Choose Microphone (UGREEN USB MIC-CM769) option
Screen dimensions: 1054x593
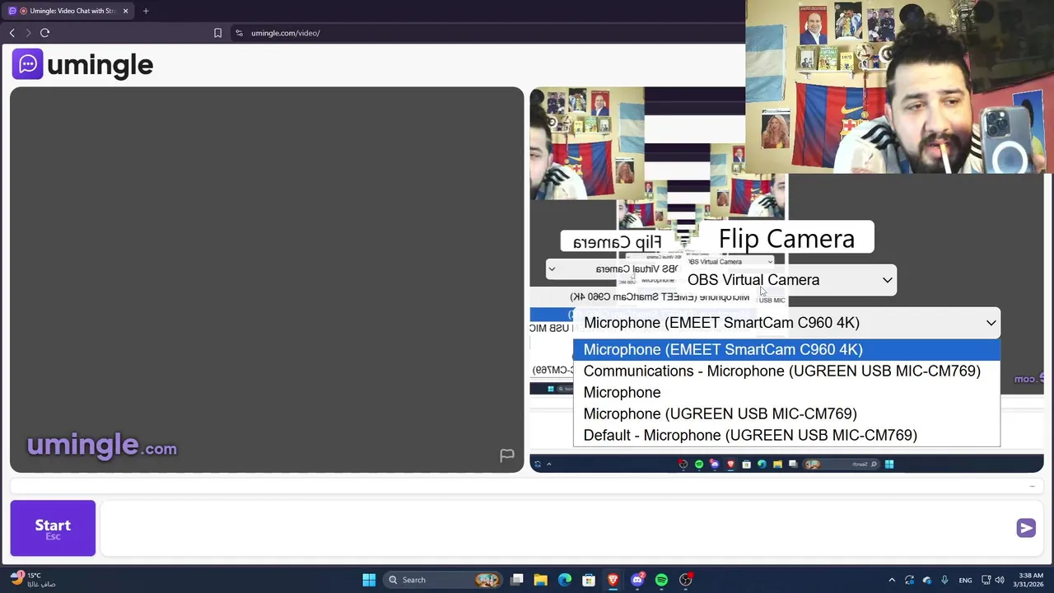[x=786, y=413]
